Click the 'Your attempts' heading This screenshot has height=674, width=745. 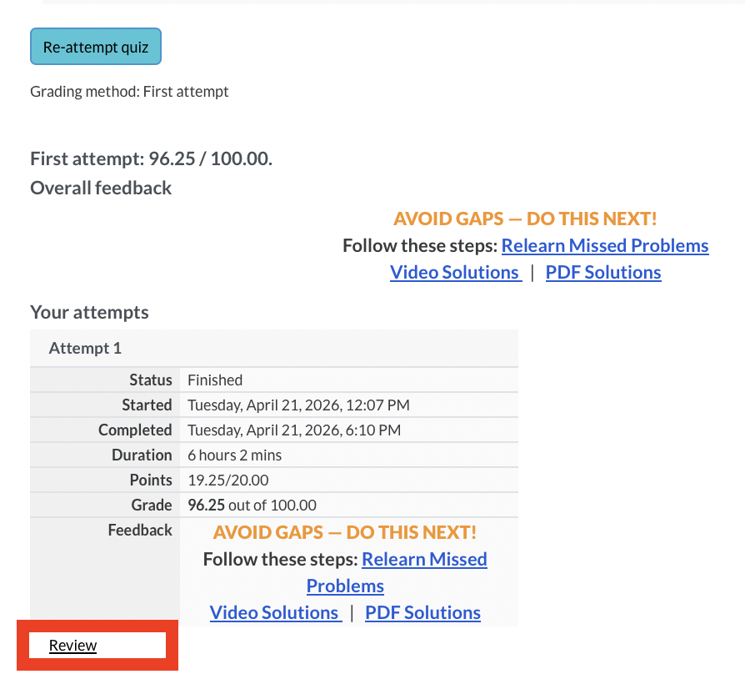pos(89,312)
